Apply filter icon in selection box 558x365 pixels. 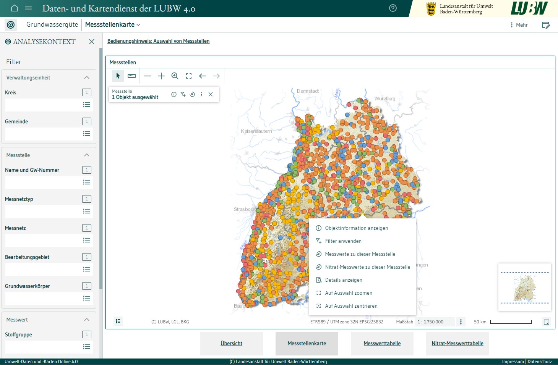[x=183, y=94]
